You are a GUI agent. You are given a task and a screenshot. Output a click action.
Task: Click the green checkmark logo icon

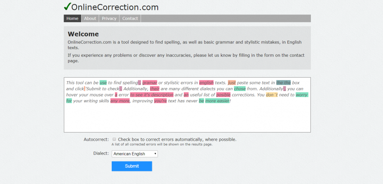pyautogui.click(x=68, y=7)
